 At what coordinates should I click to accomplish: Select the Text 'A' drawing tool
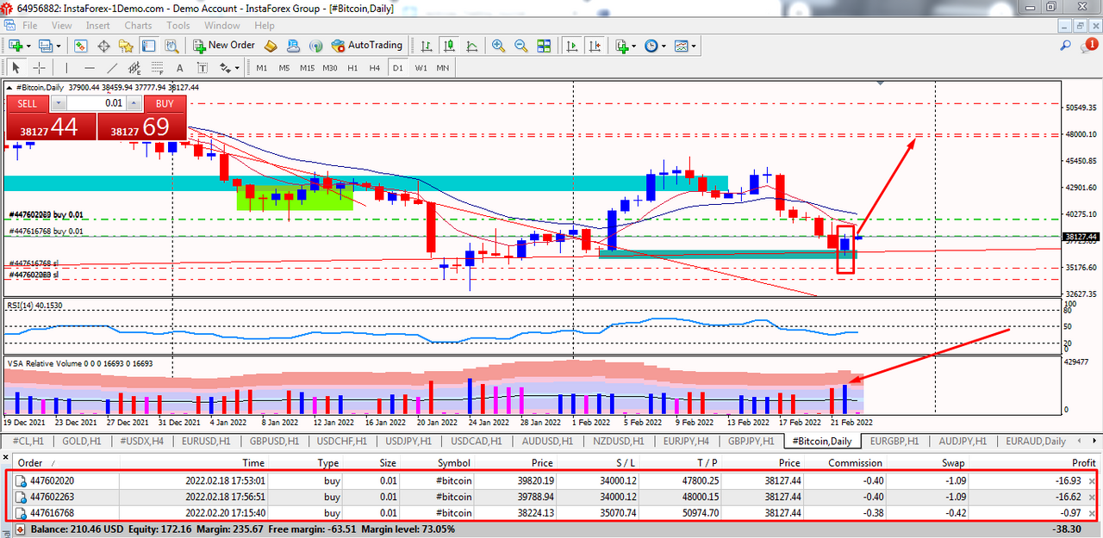tap(179, 68)
